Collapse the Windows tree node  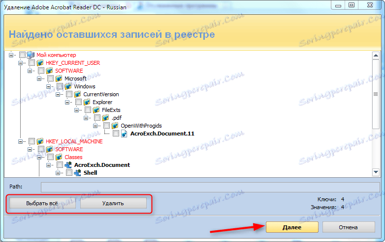pyautogui.click(x=48, y=86)
